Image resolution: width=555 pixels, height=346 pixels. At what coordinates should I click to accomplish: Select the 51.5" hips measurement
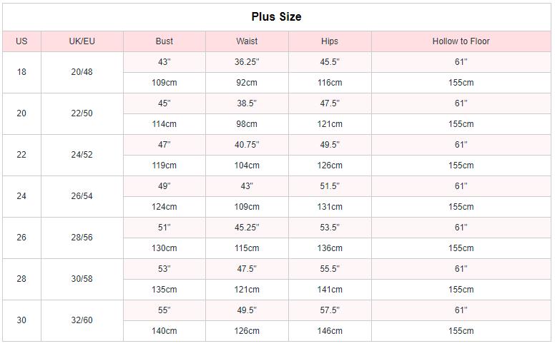(x=330, y=186)
